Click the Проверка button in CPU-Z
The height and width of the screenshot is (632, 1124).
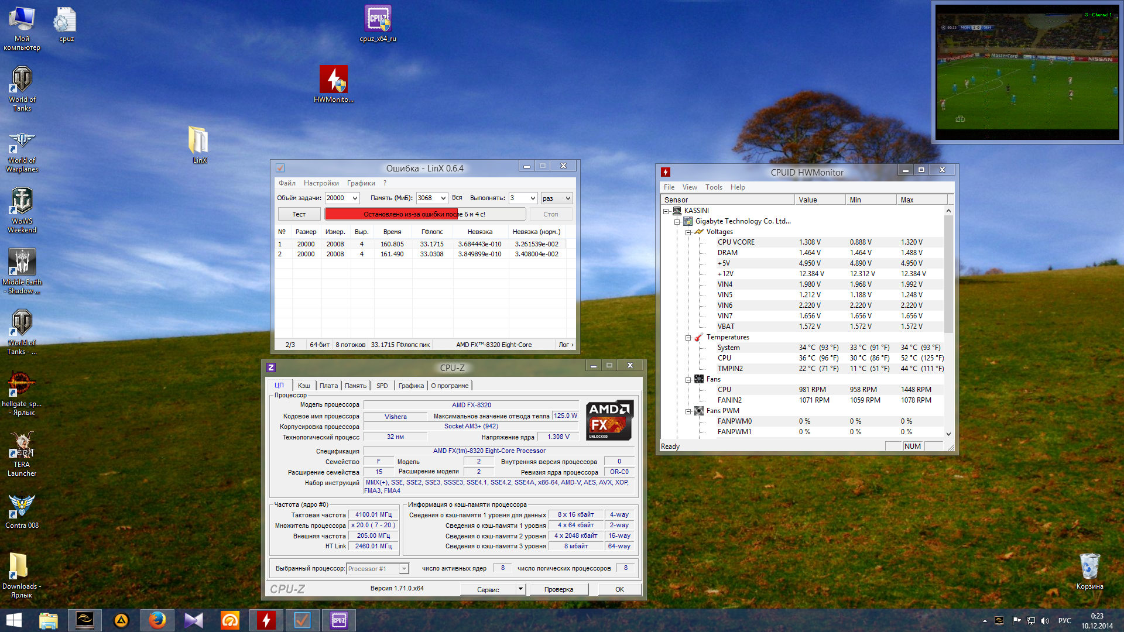558,589
